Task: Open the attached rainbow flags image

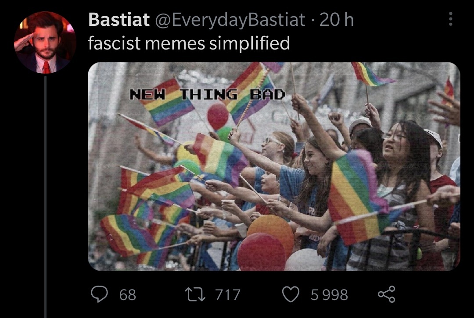Action: point(274,166)
